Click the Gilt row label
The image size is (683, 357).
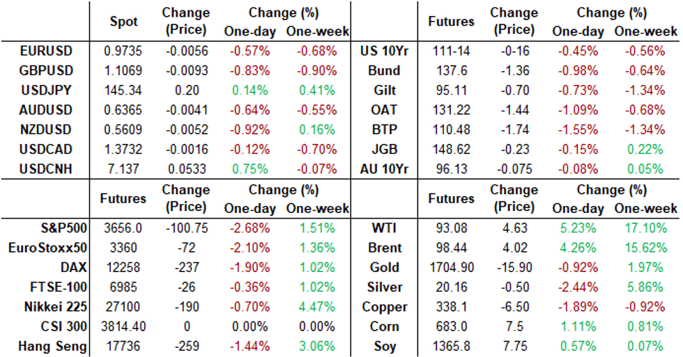tap(387, 90)
